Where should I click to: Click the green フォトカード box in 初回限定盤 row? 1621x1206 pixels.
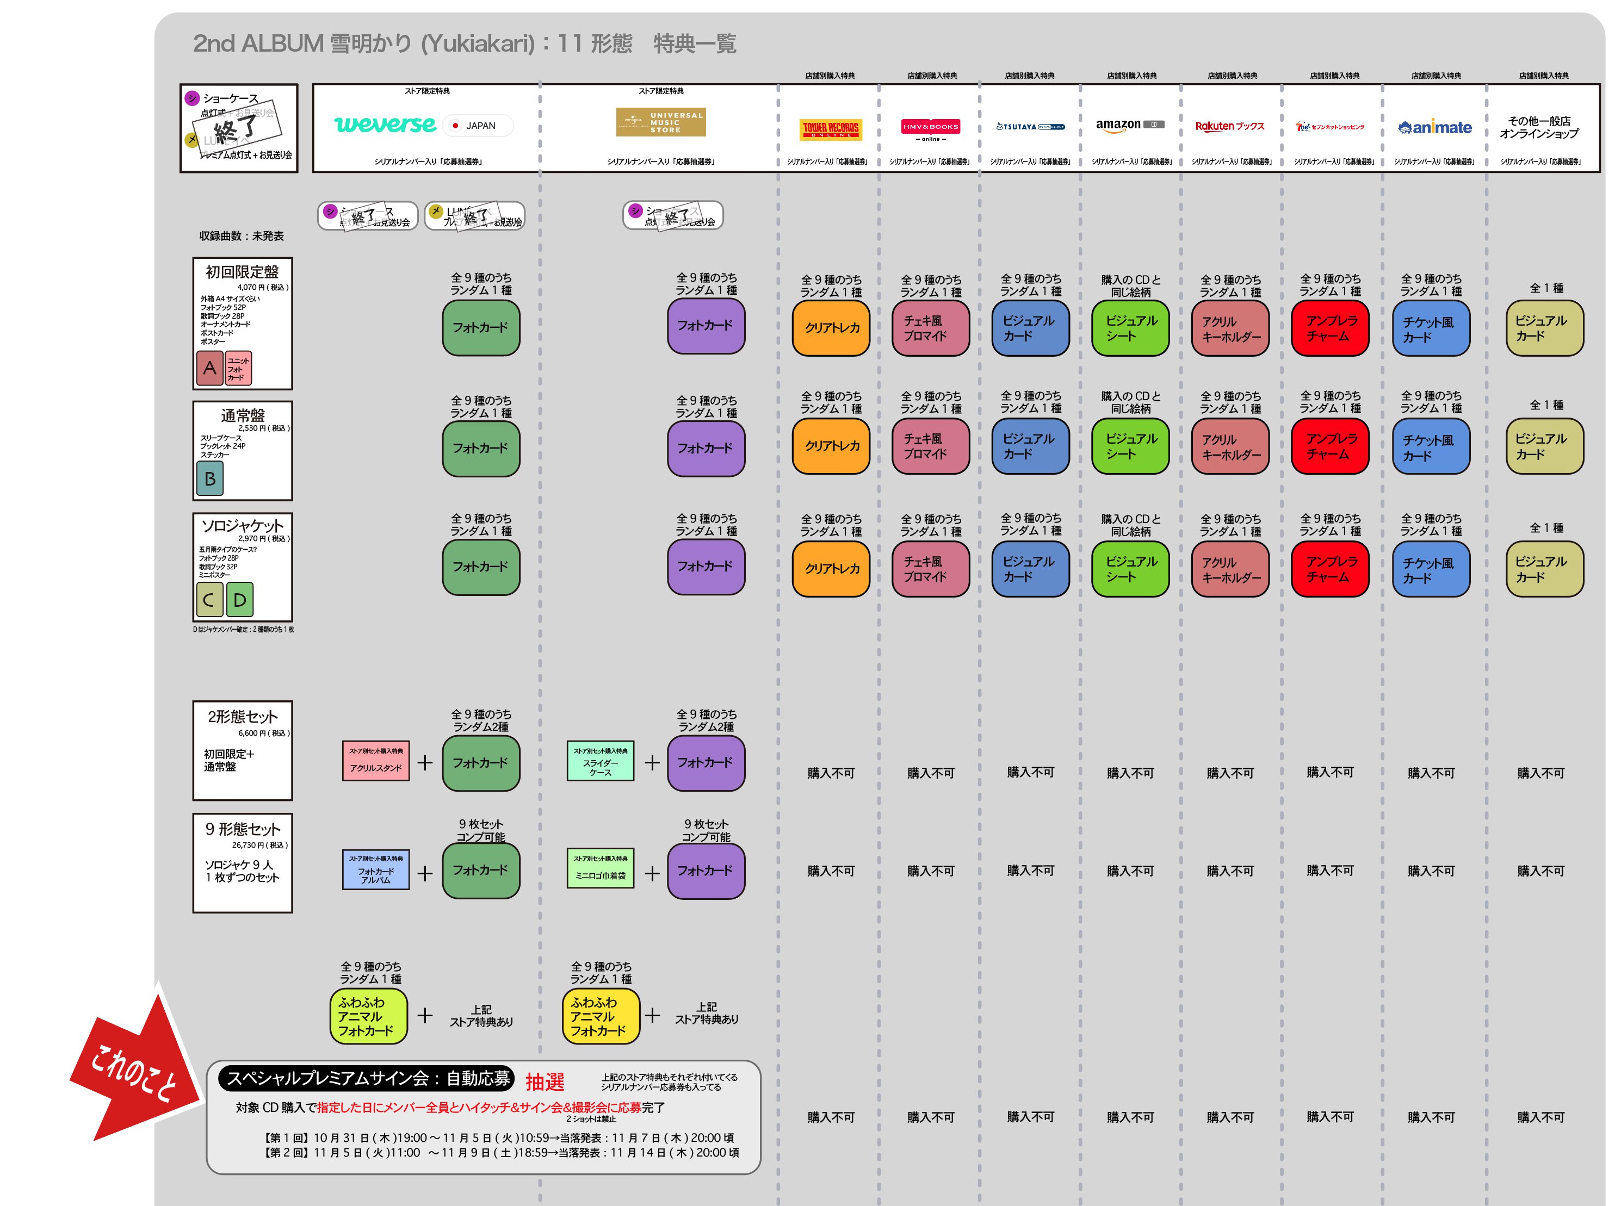click(x=481, y=328)
